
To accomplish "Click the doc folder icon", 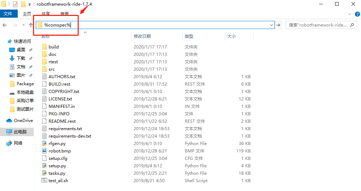I will click(x=44, y=54).
